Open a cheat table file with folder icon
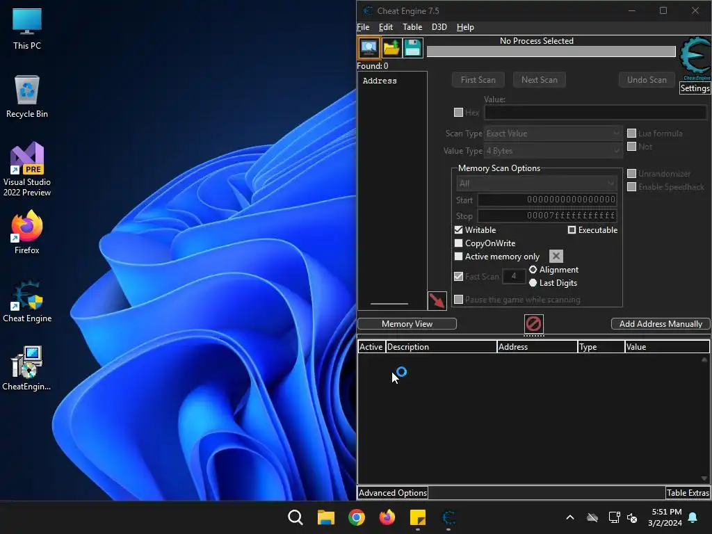 click(391, 48)
